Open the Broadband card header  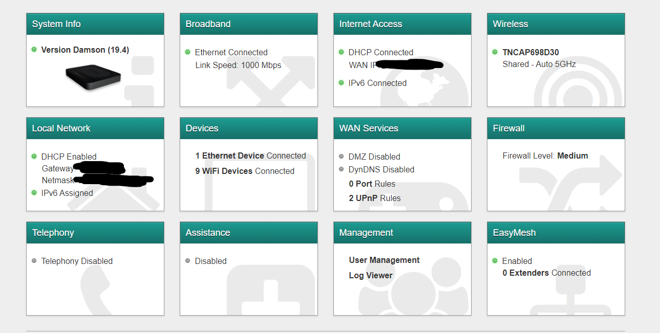click(249, 24)
